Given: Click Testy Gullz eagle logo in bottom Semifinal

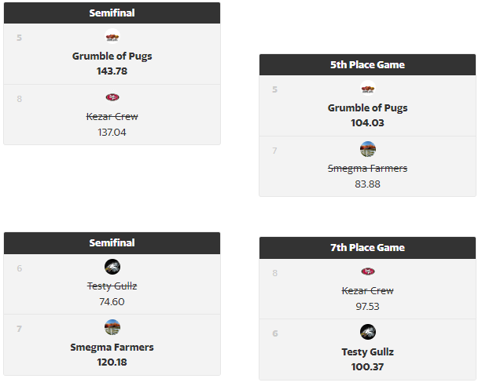Looking at the screenshot, I should [x=112, y=267].
